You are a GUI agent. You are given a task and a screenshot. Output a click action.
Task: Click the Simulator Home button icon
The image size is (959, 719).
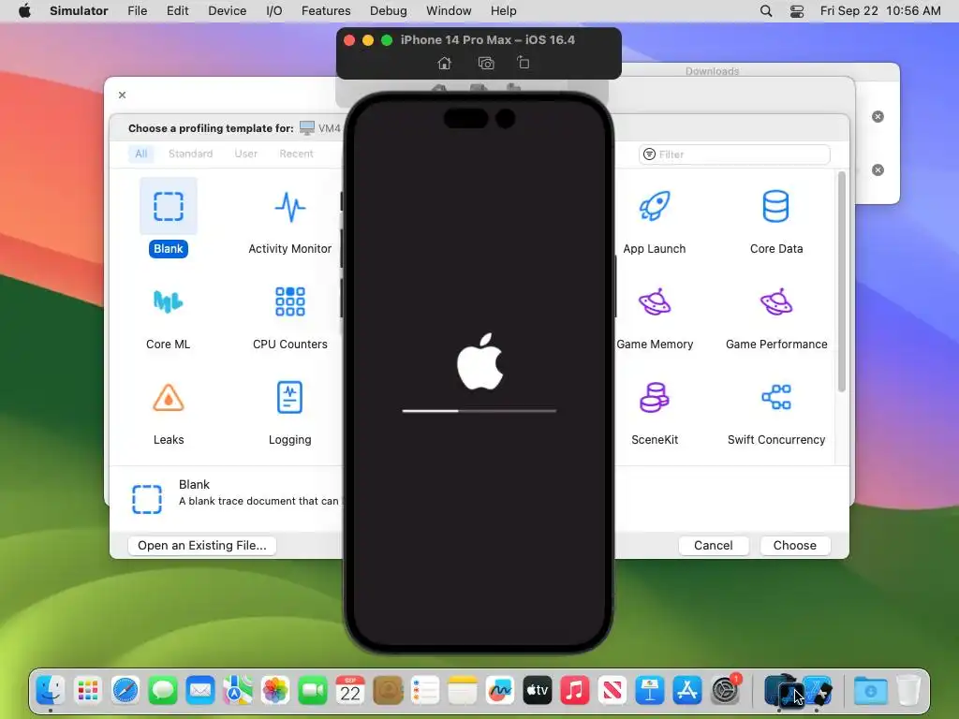click(x=445, y=63)
